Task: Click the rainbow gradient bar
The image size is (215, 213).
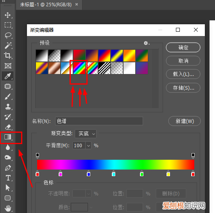Action: coord(116,164)
